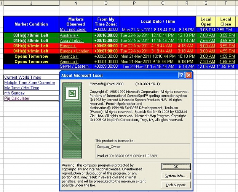Viewport: 238px width, 192px height.
Task: Select cell Tue 22-Nov-2011 11:18:44 AM
Action: coord(149,41)
